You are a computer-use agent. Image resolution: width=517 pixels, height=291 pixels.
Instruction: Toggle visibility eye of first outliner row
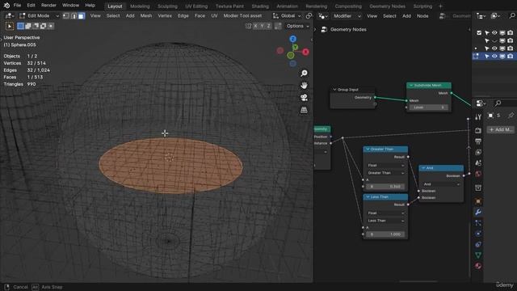pyautogui.click(x=494, y=32)
